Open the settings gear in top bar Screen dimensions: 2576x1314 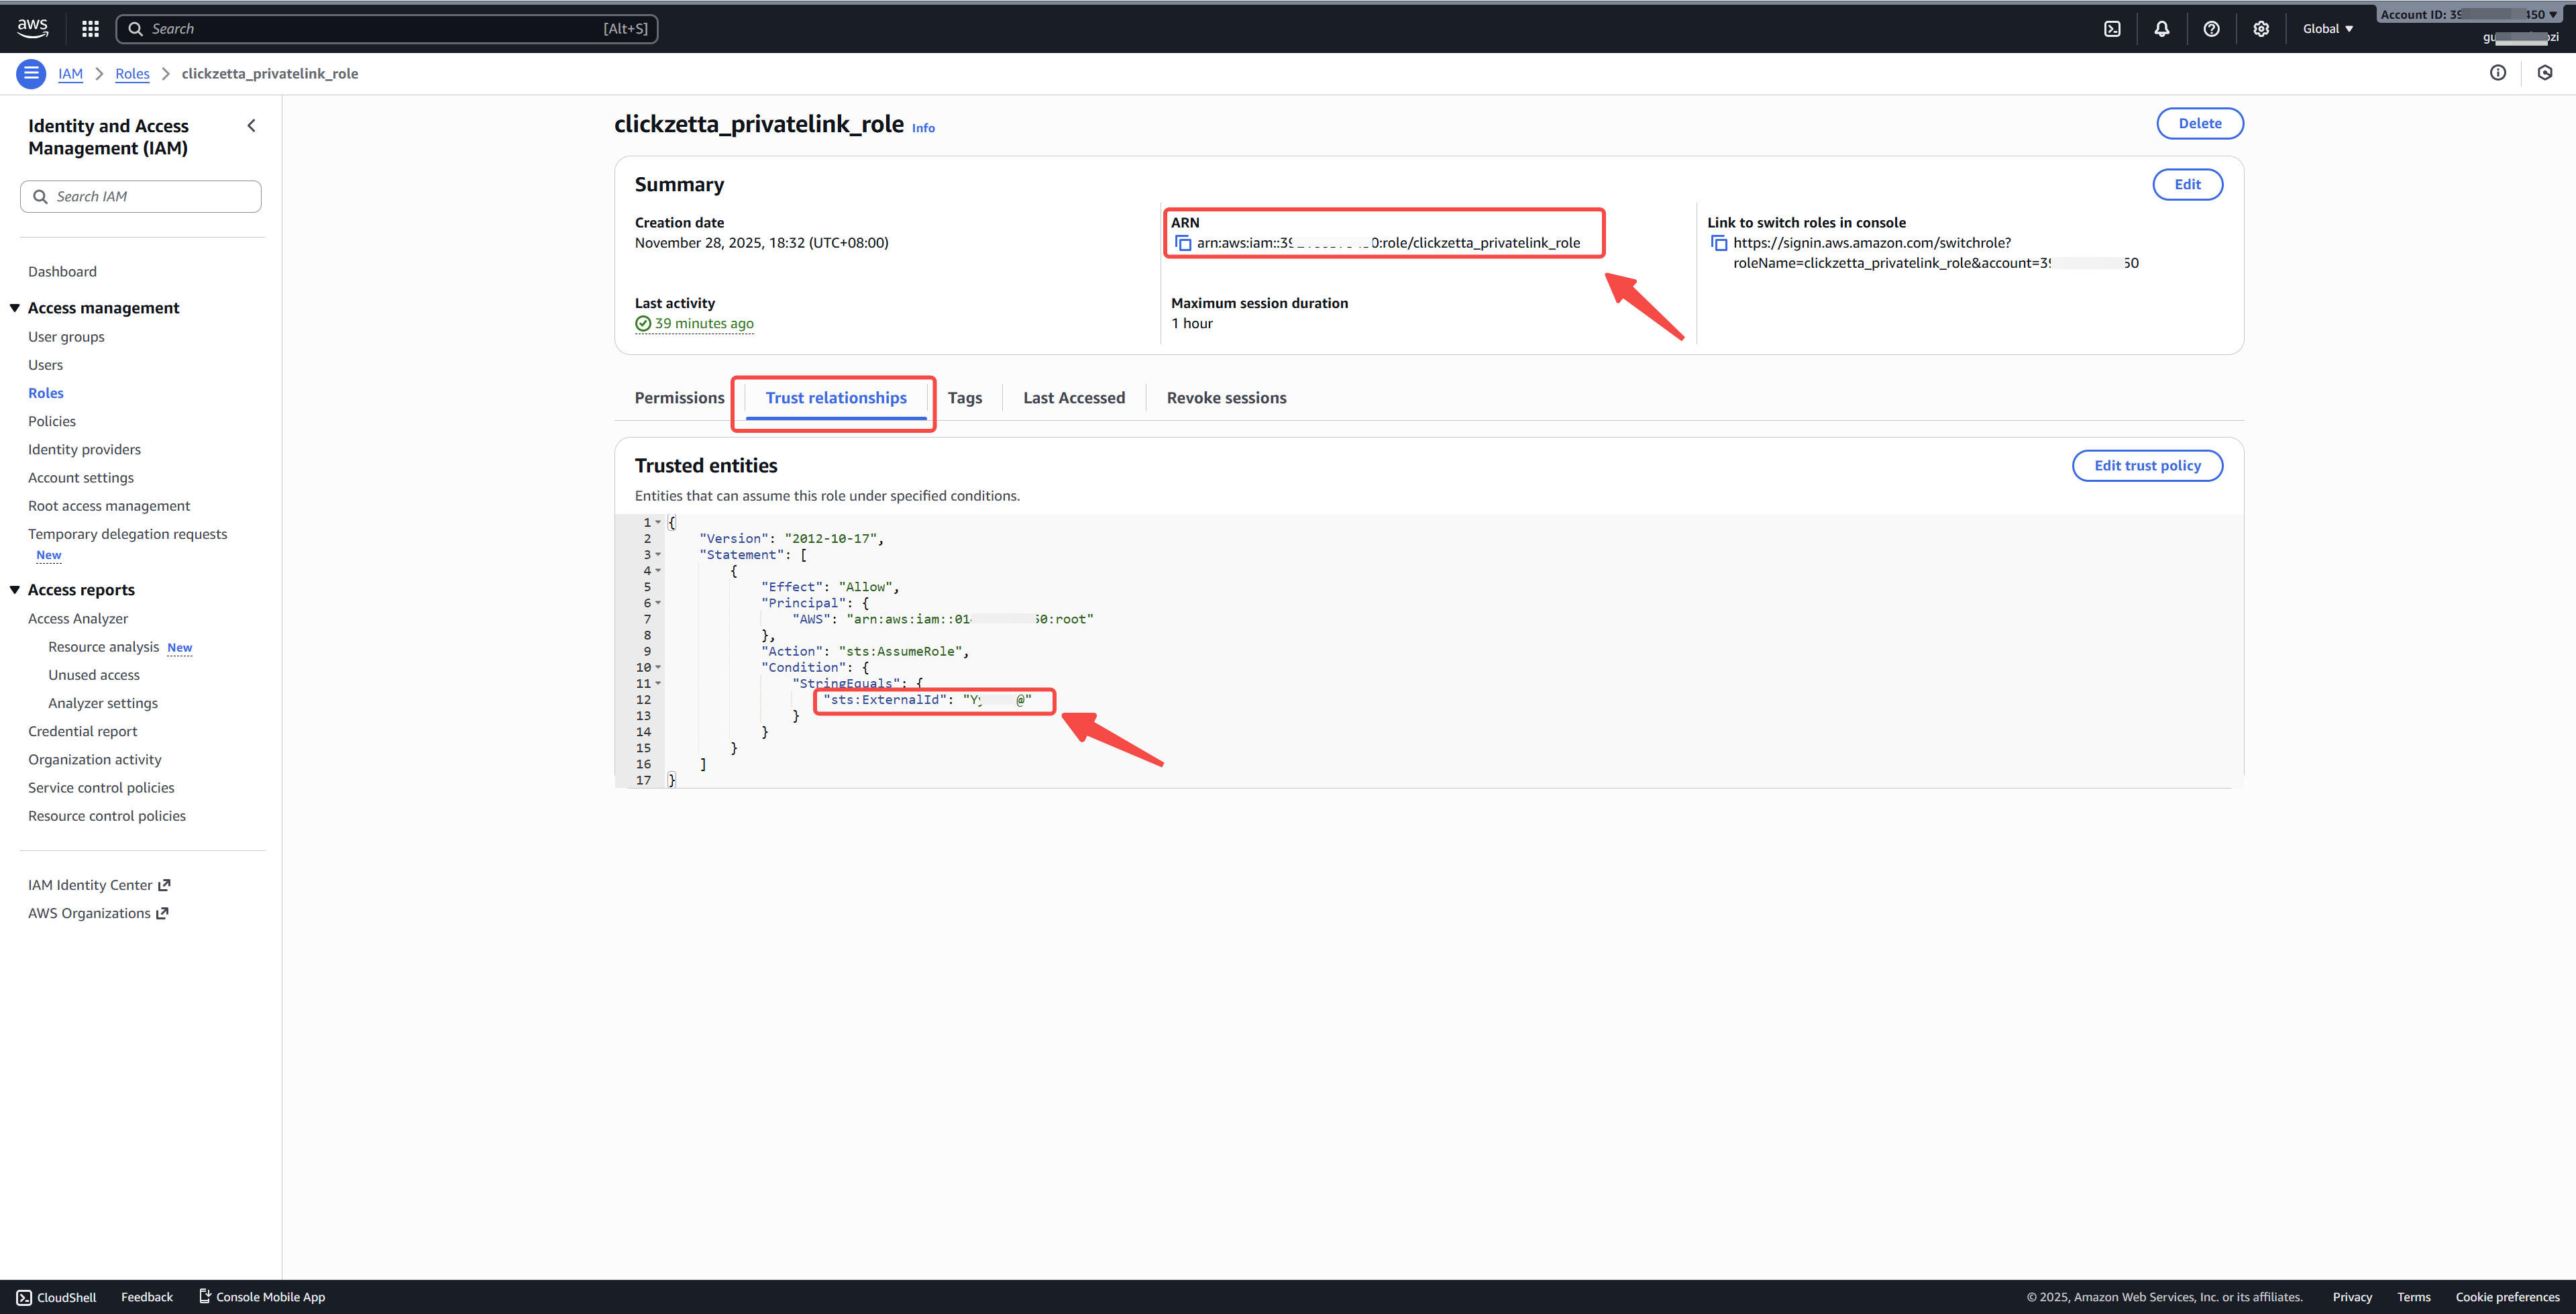[x=2261, y=29]
